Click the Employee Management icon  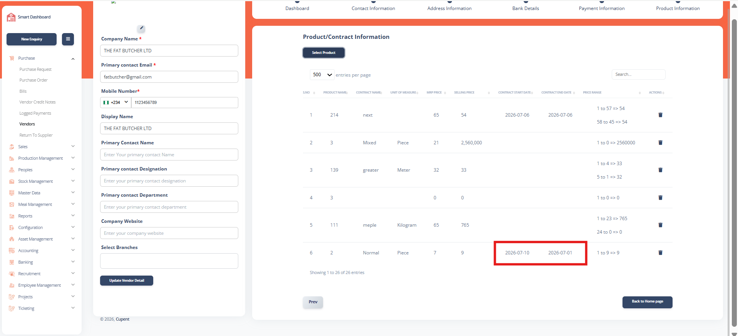pos(12,285)
